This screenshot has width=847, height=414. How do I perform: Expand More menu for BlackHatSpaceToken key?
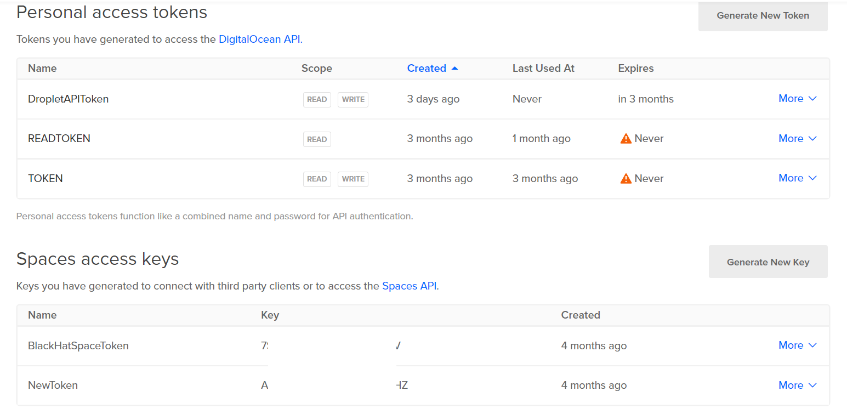797,345
